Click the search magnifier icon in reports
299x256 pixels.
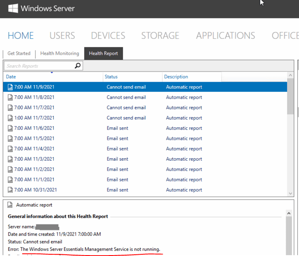[x=78, y=66]
